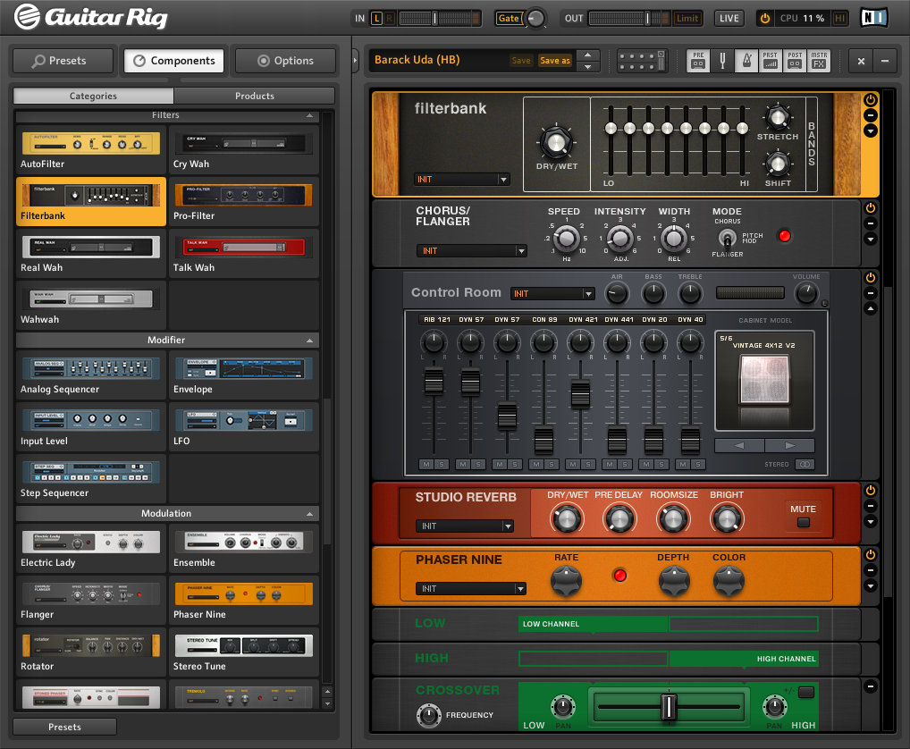This screenshot has height=749, width=910.
Task: Enable LIVE view mode
Action: 729,18
